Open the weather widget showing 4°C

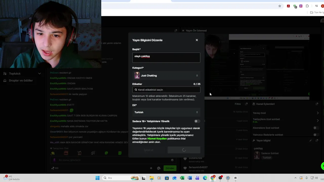point(11,178)
